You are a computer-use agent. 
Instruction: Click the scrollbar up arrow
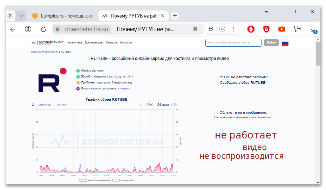tap(318, 39)
